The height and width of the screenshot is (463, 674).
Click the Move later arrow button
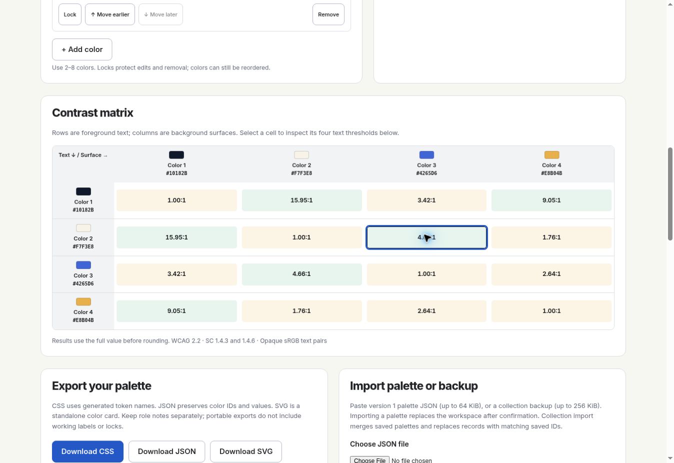160,14
